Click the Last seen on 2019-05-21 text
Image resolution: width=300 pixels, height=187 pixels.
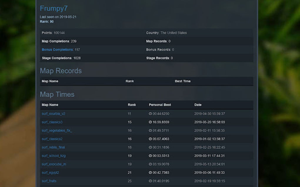[x=58, y=17]
